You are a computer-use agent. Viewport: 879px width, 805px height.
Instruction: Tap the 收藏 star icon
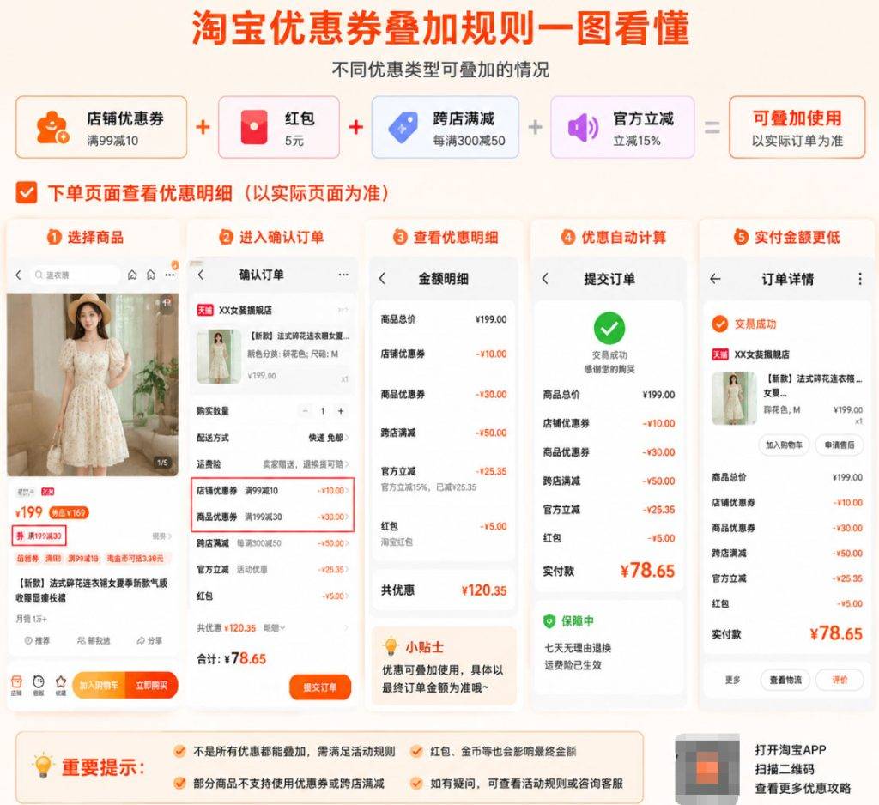(x=61, y=685)
